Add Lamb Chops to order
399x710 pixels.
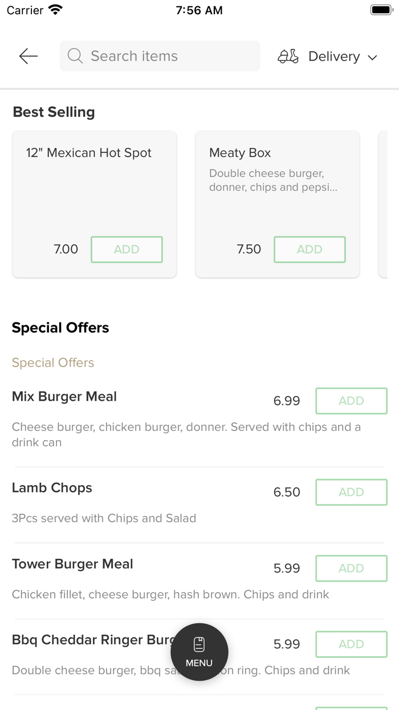point(351,492)
